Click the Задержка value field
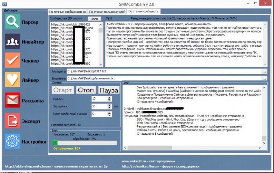Image resolution: width=274 pixels, height=173 pixels. (99, 106)
